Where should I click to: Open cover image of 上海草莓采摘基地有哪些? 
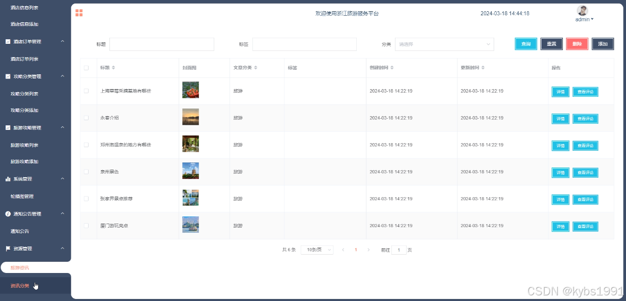pos(190,90)
